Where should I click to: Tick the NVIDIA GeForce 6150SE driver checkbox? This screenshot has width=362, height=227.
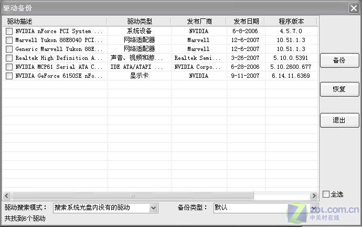point(9,76)
